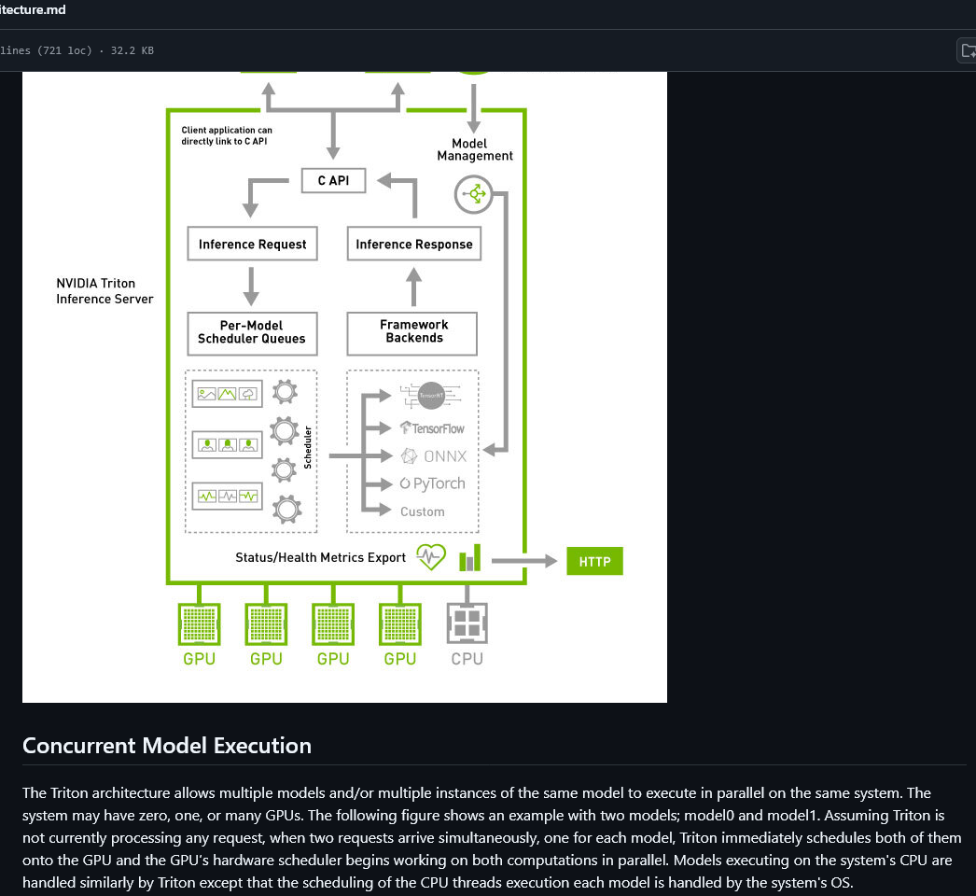Click the green HTTP box
This screenshot has width=976, height=896.
click(x=594, y=561)
